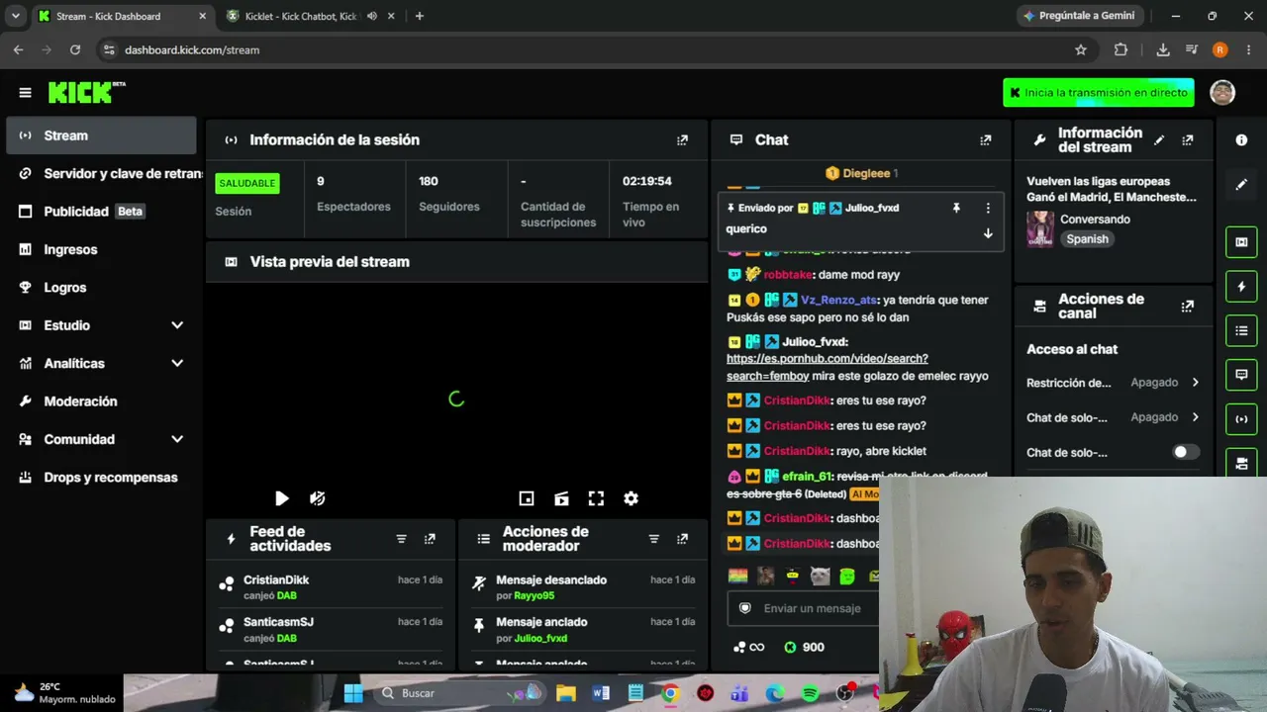
Task: Click the Pregúntale a Gemini button
Action: (x=1079, y=16)
